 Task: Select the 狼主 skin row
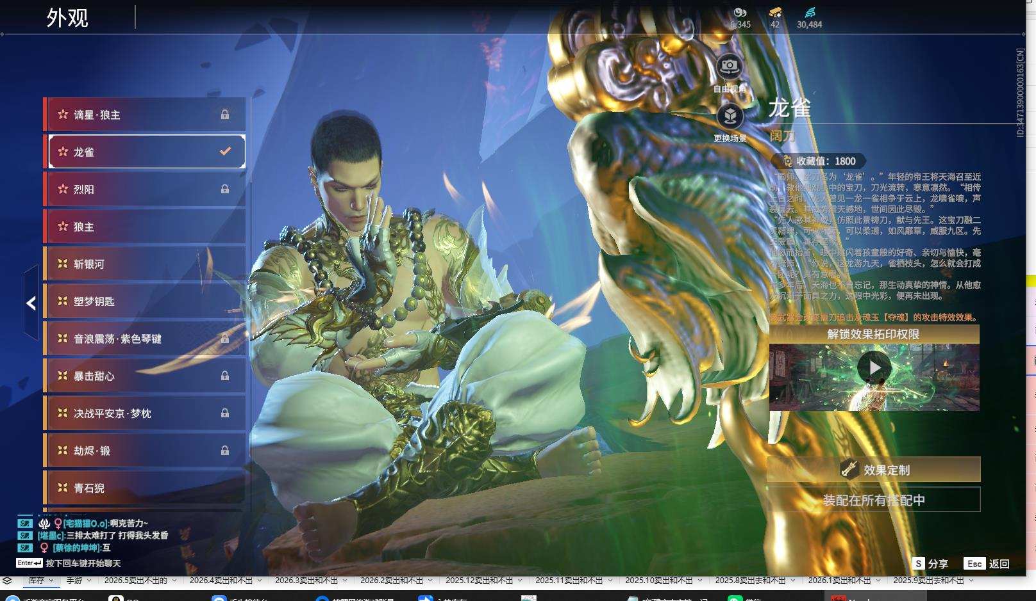pyautogui.click(x=146, y=227)
